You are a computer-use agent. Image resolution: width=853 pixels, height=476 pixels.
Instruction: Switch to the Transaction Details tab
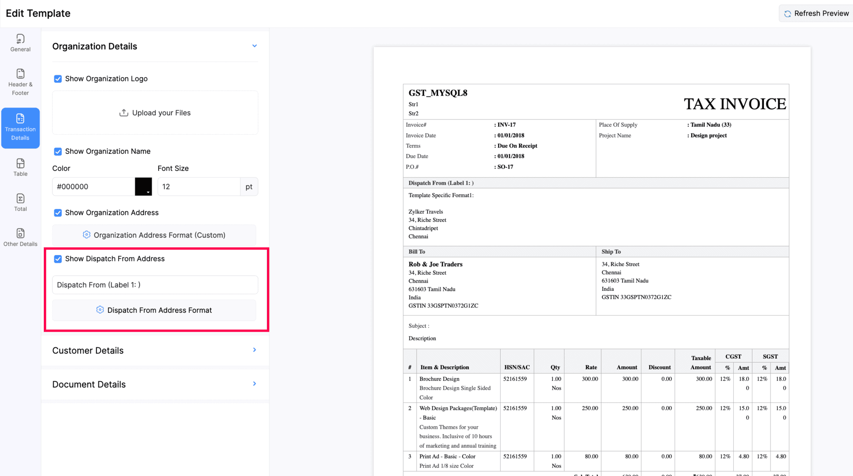(20, 128)
